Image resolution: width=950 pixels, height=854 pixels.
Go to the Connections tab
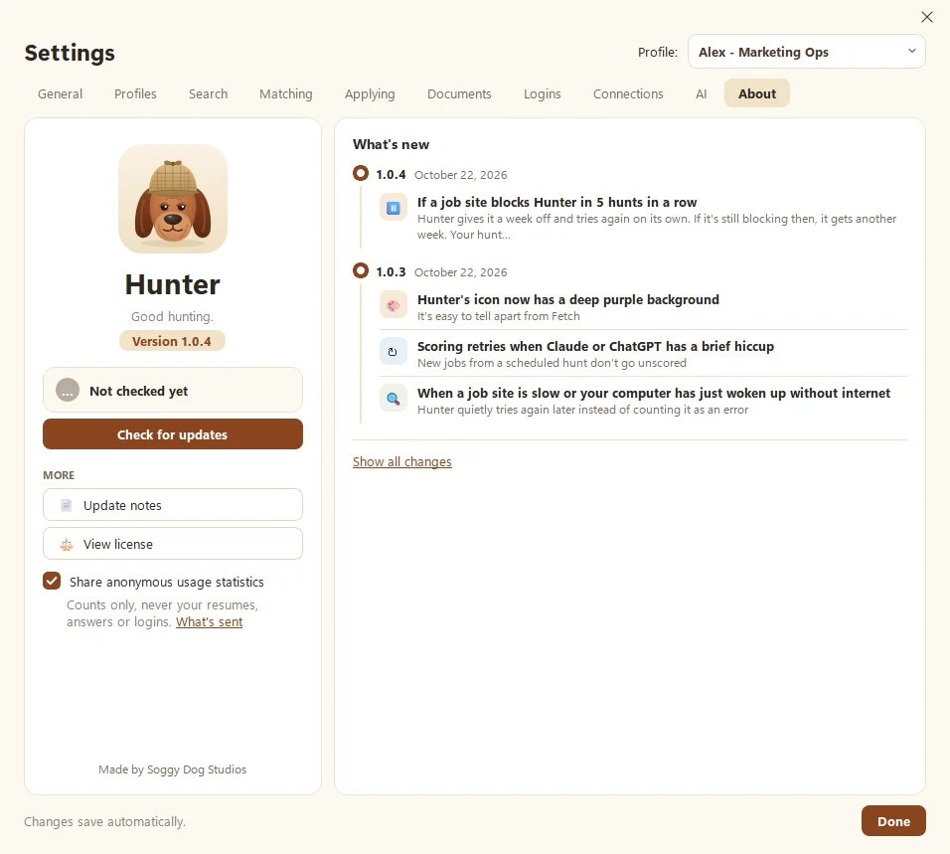[x=628, y=93]
